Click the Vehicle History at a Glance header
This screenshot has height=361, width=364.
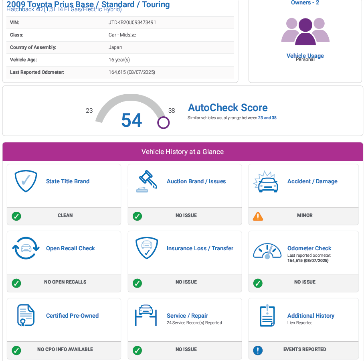pyautogui.click(x=182, y=152)
